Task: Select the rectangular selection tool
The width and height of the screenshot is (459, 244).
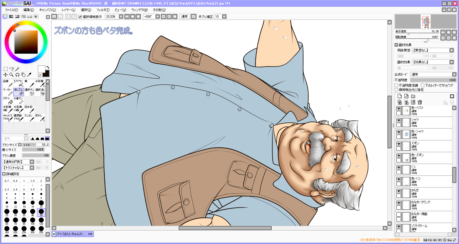Action: 5,69
